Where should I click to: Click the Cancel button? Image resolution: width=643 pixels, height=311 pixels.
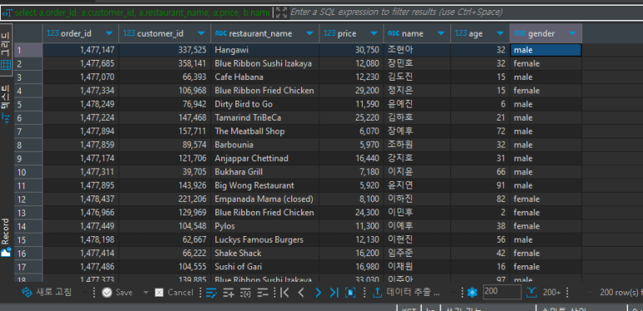pyautogui.click(x=175, y=292)
